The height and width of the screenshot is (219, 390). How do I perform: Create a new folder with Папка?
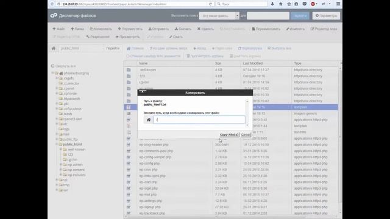(x=77, y=29)
